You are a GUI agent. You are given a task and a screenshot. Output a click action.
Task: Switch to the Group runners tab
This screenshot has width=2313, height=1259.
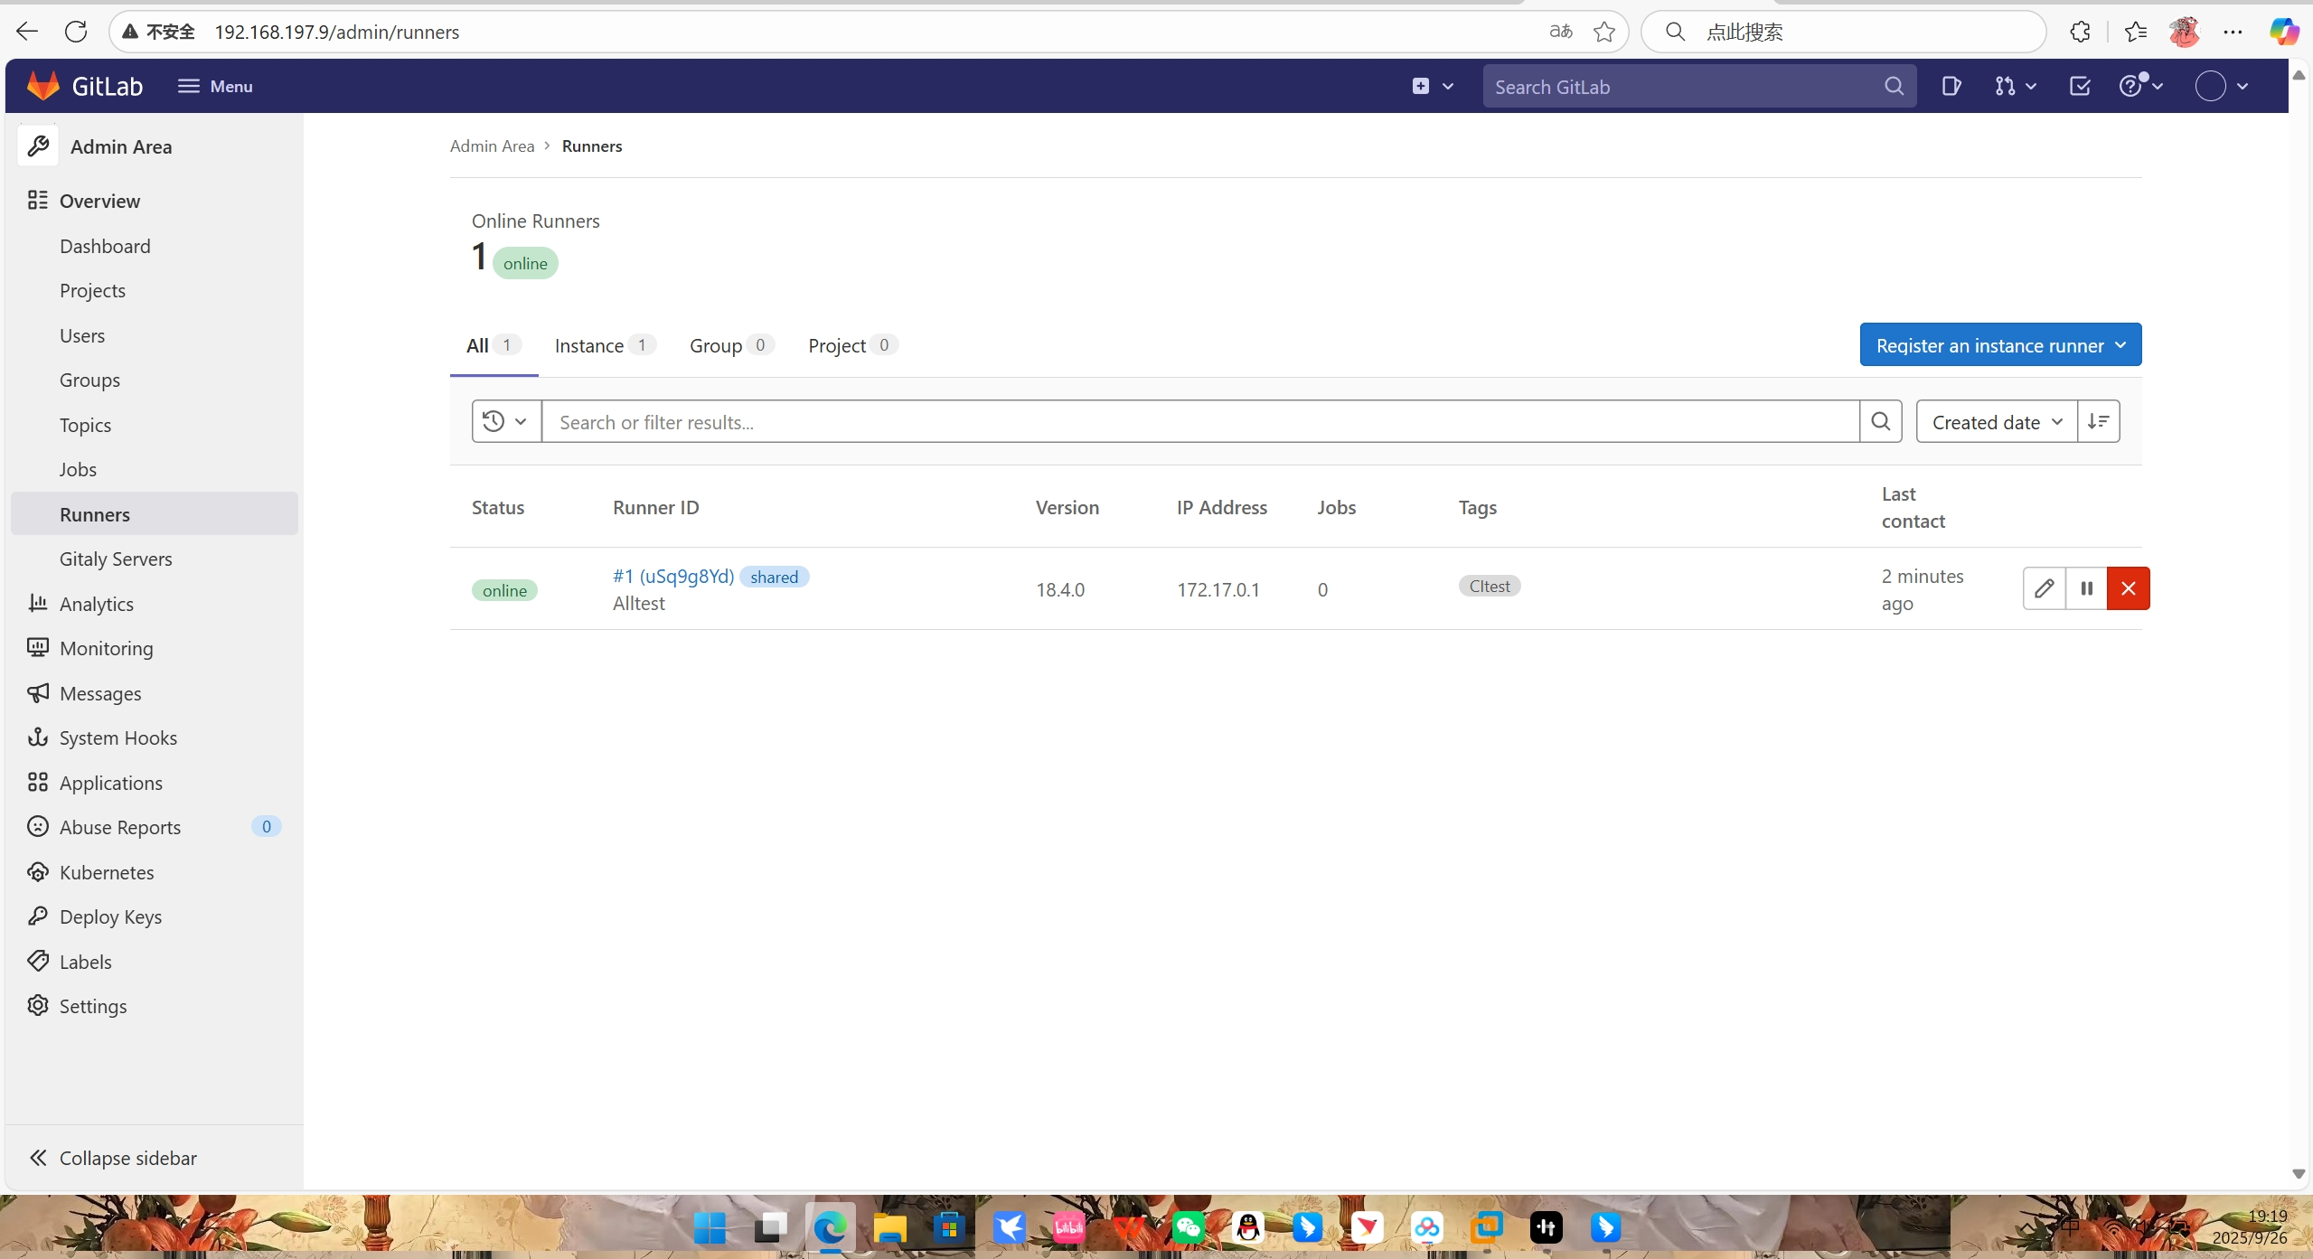click(731, 345)
